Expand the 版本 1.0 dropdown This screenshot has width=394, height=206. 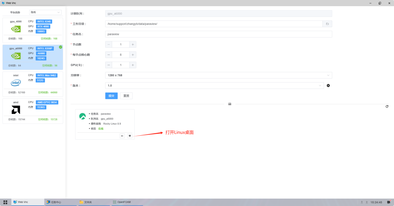point(214,85)
